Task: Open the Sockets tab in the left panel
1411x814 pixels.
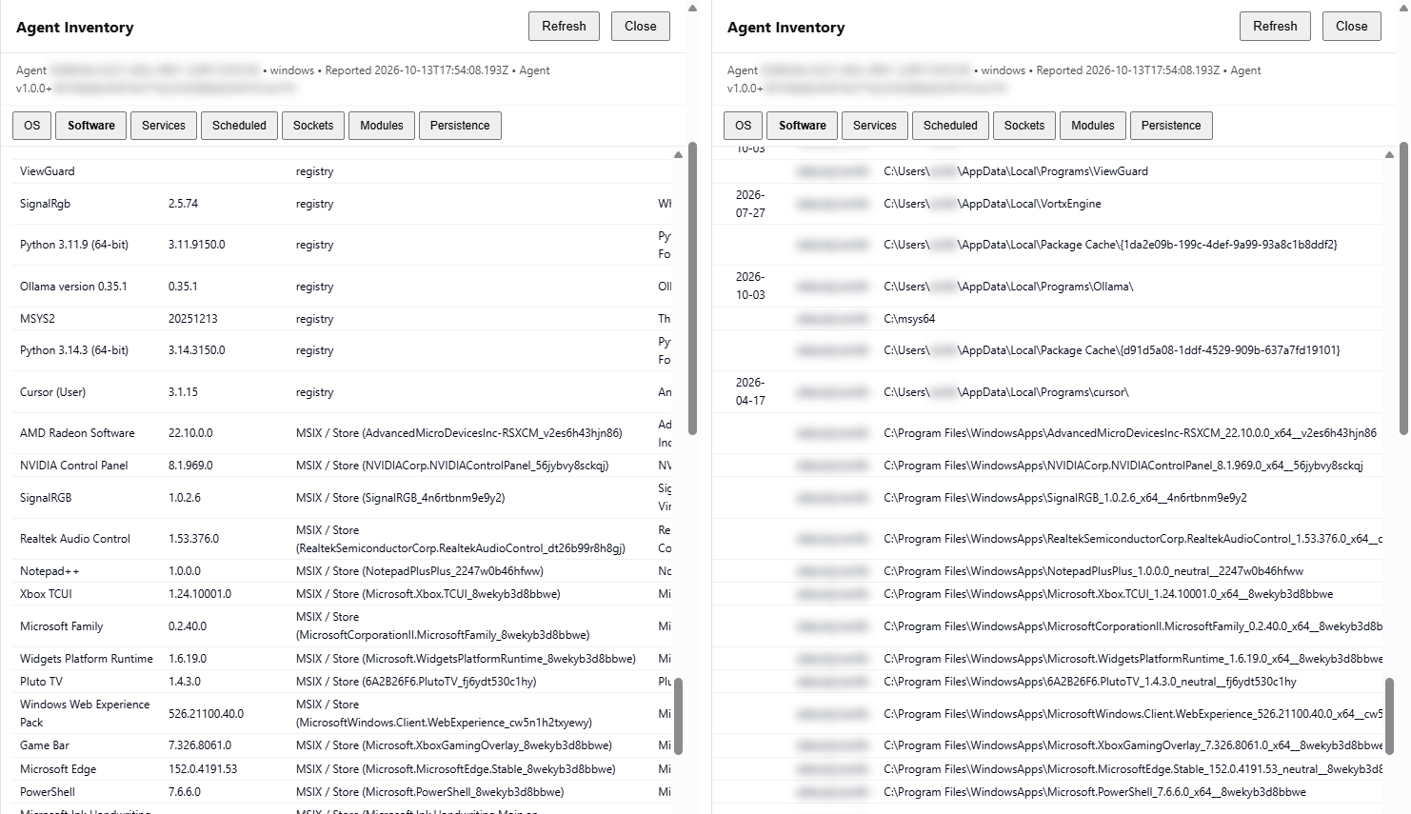Action: point(313,126)
